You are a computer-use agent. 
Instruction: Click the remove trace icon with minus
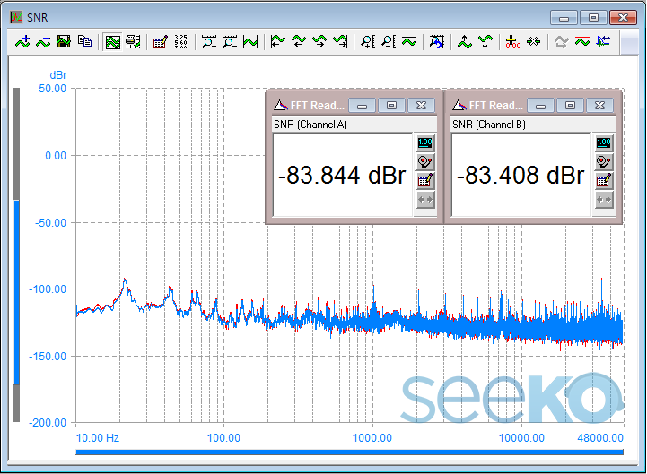click(x=43, y=41)
